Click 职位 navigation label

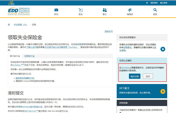tap(56, 14)
